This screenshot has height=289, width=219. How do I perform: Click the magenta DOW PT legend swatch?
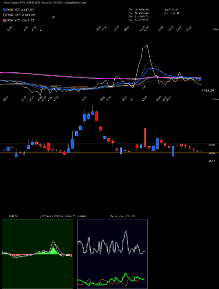coord(5,21)
